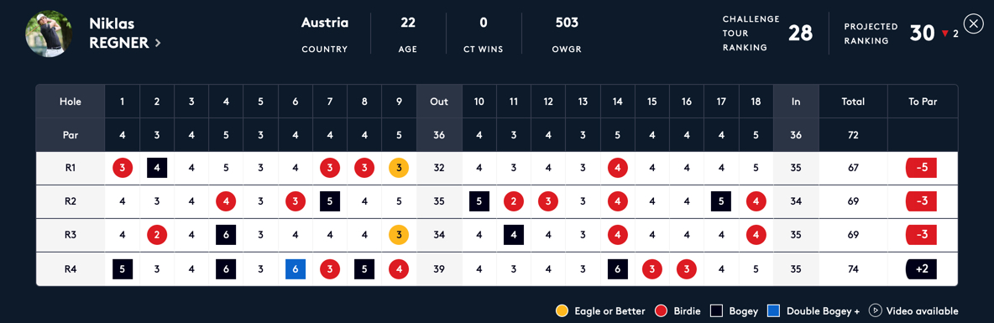This screenshot has height=323, width=994.
Task: Click the Bogey legend square icon
Action: click(x=717, y=311)
